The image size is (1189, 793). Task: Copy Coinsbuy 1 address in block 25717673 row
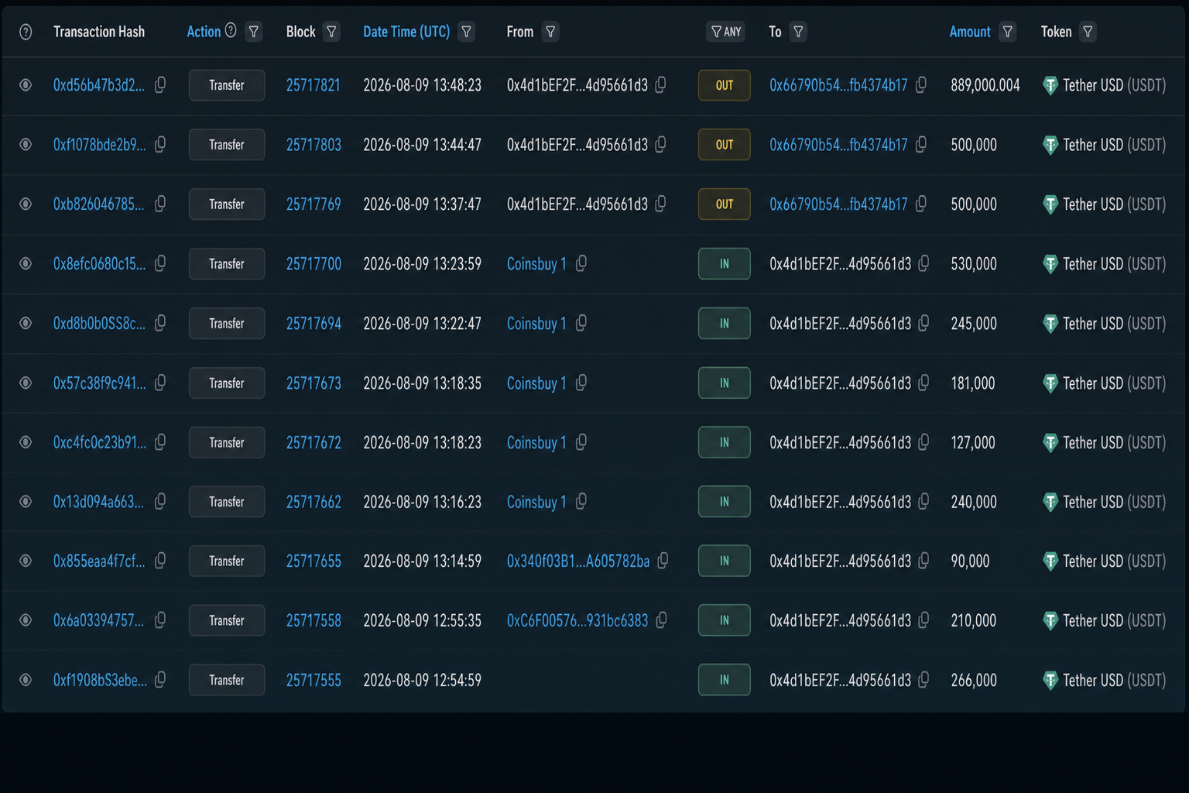(581, 383)
